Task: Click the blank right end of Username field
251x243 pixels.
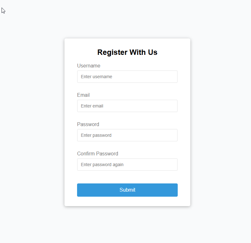Action: pyautogui.click(x=167, y=77)
